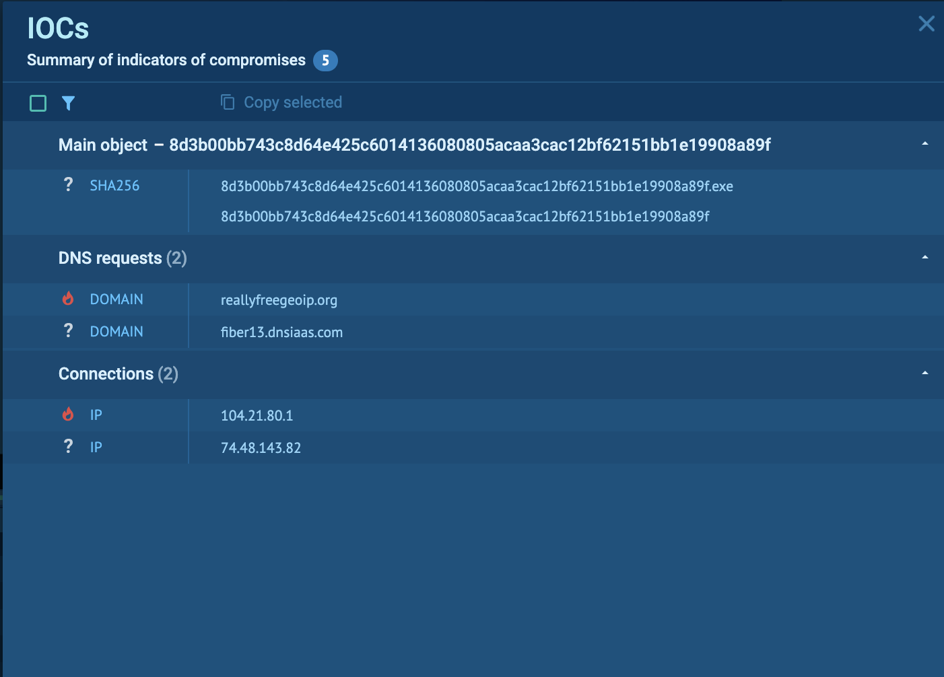
Task: Select the hash filename ending in .exe
Action: [x=477, y=186]
